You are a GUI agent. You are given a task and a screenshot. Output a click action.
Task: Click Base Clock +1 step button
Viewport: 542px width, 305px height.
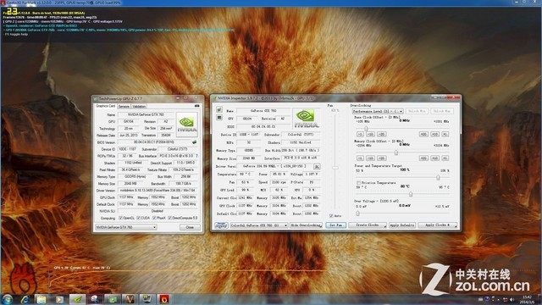tap(445, 134)
